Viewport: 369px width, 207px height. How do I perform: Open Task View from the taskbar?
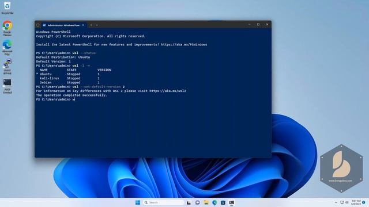[x=189, y=202]
